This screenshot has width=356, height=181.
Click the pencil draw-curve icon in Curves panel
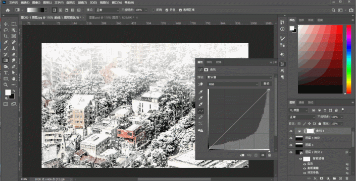pos(200,117)
